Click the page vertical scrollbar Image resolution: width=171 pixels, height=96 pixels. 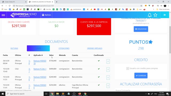point(170,40)
